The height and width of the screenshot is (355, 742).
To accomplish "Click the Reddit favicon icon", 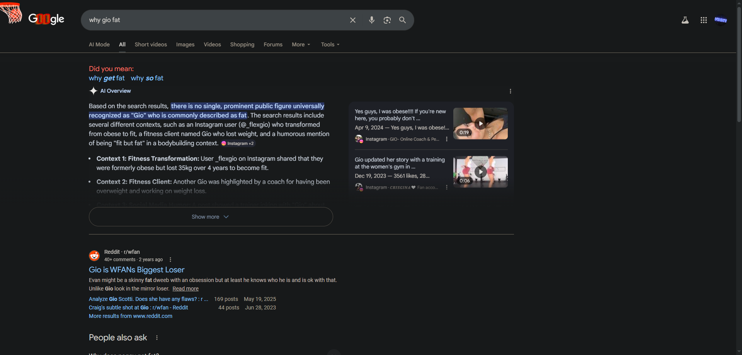I will click(94, 256).
